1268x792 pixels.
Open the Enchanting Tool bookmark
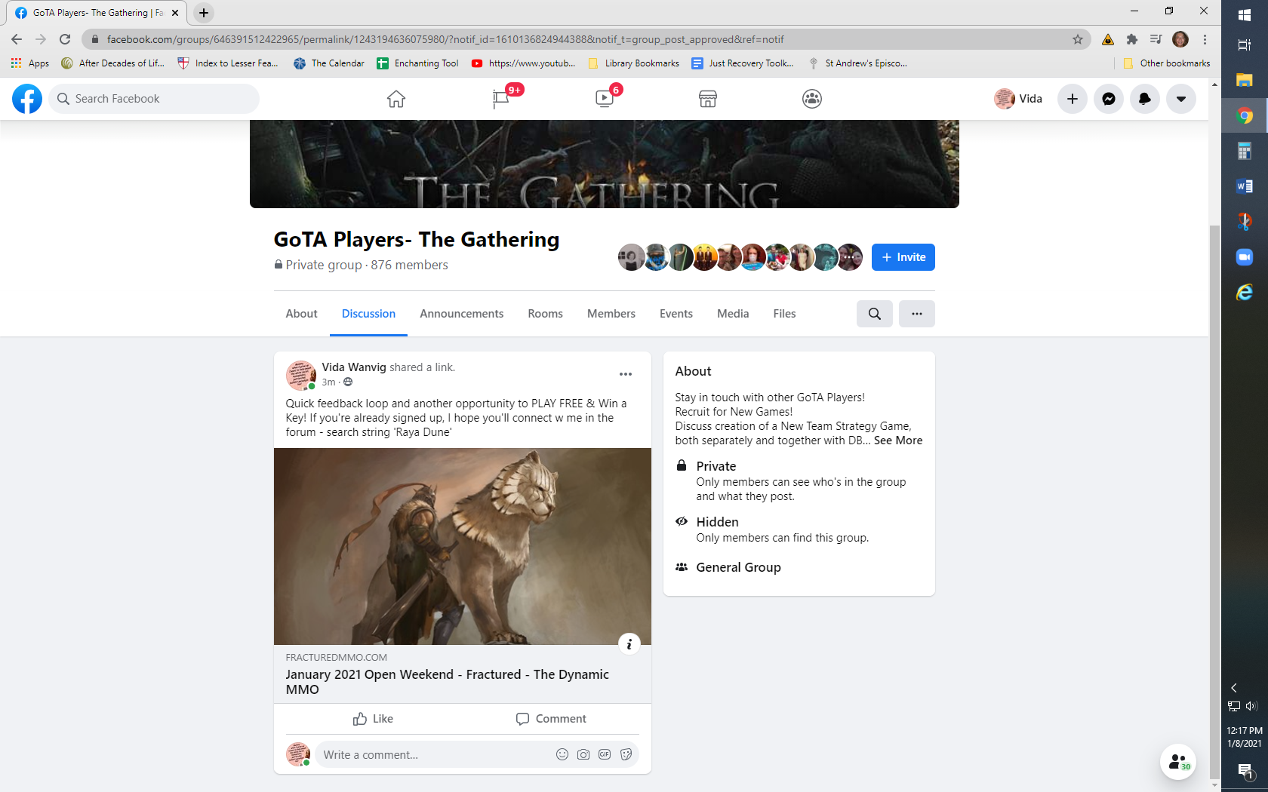[x=418, y=63]
